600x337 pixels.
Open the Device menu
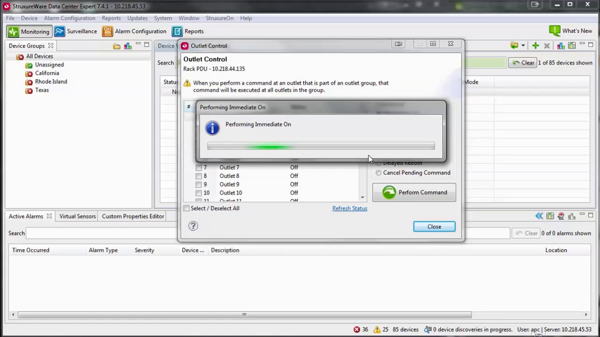[x=29, y=18]
